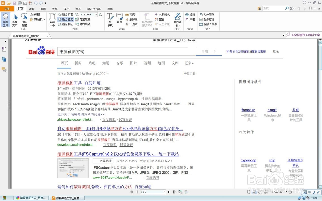Click the Undo arrow in quick access toolbar
This screenshot has height=201, width=322.
point(36,3)
